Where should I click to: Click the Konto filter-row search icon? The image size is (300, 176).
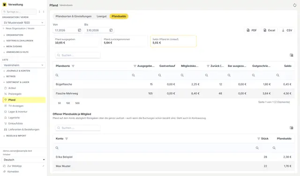(57, 148)
